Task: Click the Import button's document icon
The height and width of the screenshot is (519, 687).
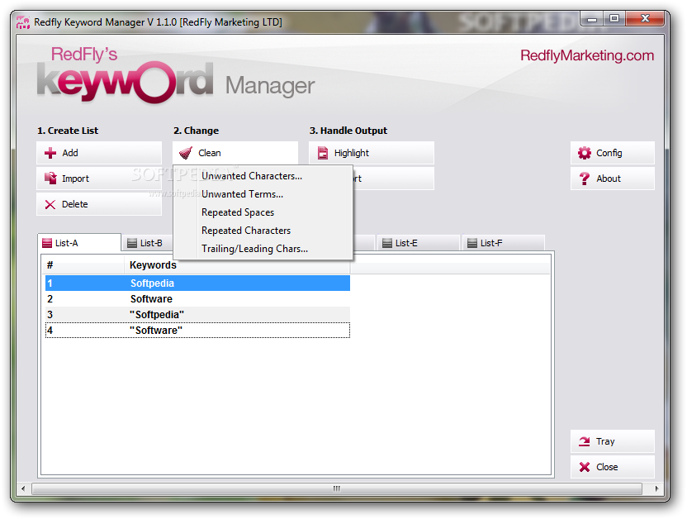Action: pos(50,179)
